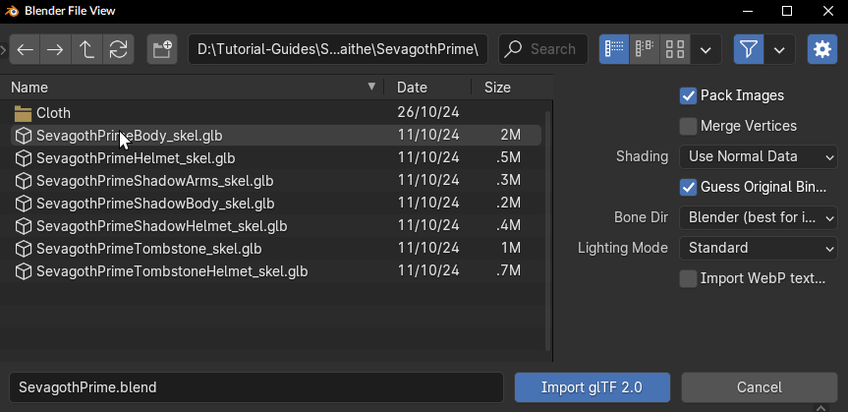The width and height of the screenshot is (848, 412).
Task: Click the Import glTF 2.0 button
Action: click(x=593, y=387)
